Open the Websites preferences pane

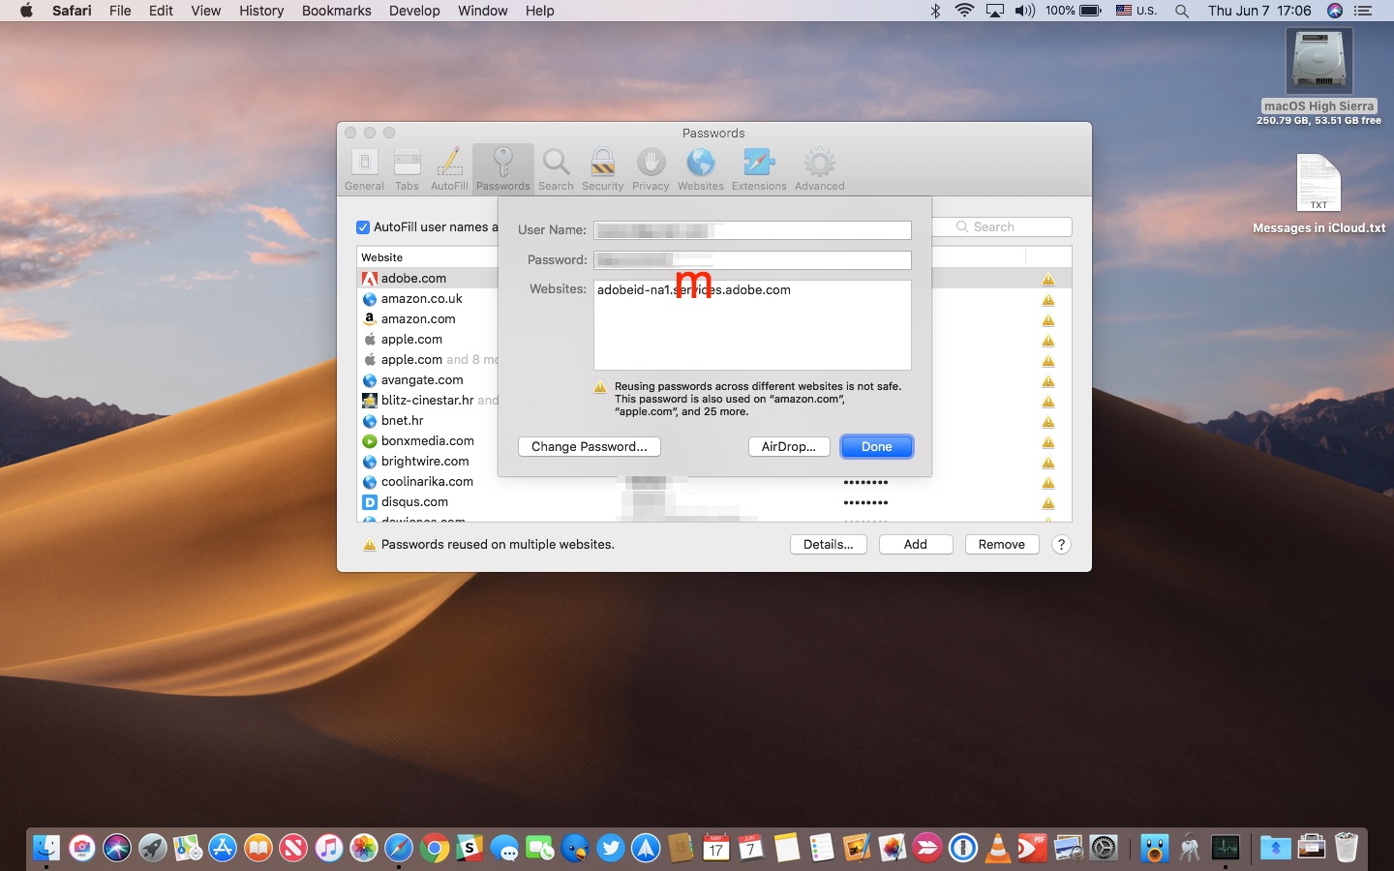701,166
